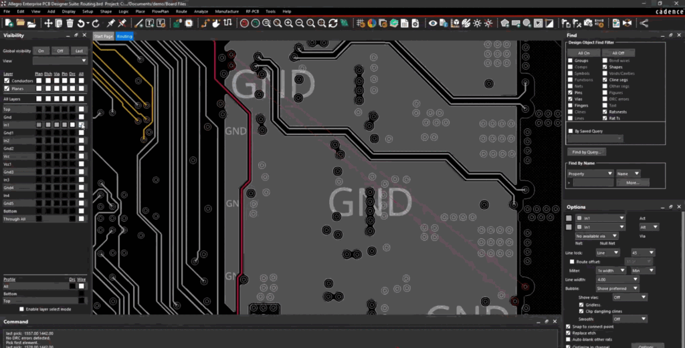Open the Route menu
685x348 pixels.
click(181, 11)
